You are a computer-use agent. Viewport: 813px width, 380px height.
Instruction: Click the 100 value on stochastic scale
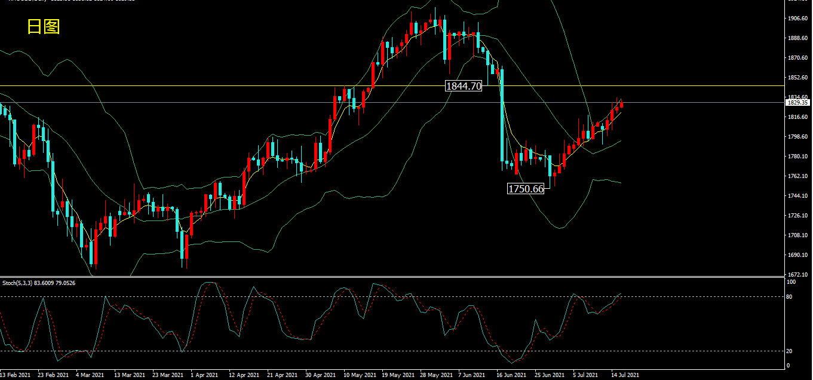coord(792,281)
